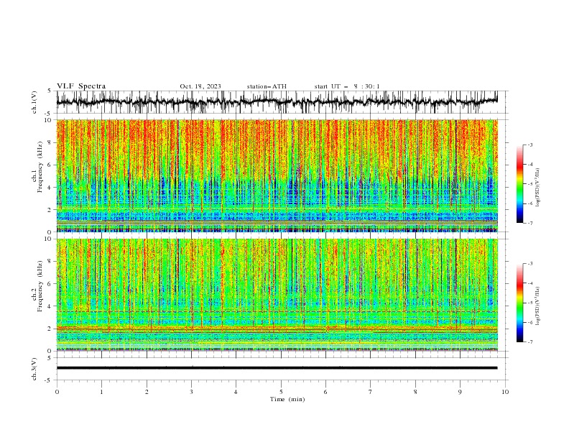The image size is (569, 440).
Task: Click the "start UT = 8 :30: 1" text
Action: tap(347, 86)
